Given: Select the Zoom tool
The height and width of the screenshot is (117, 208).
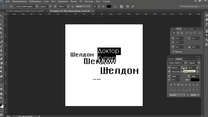Looking at the screenshot, I should coord(1,98).
